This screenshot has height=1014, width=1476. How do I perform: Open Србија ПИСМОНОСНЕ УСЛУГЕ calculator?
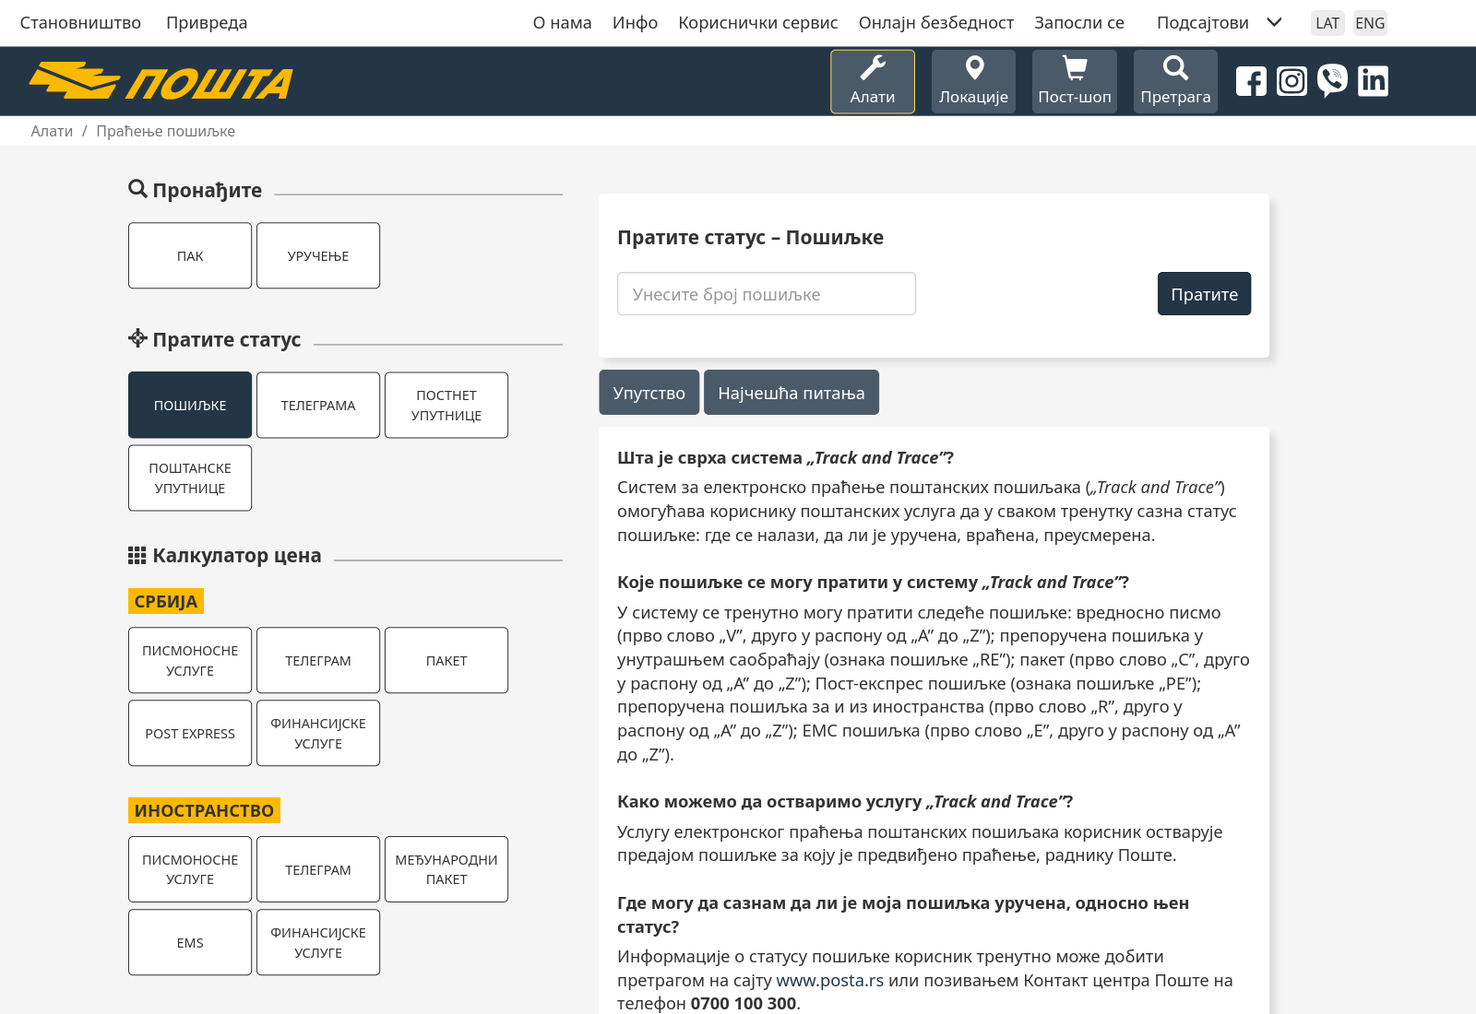(190, 660)
